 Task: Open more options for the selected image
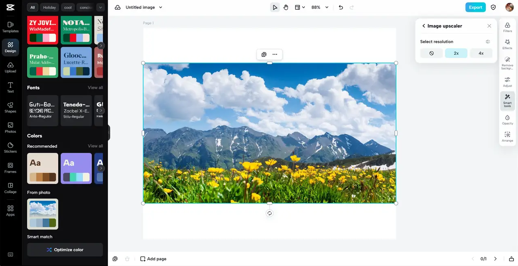[x=275, y=54]
